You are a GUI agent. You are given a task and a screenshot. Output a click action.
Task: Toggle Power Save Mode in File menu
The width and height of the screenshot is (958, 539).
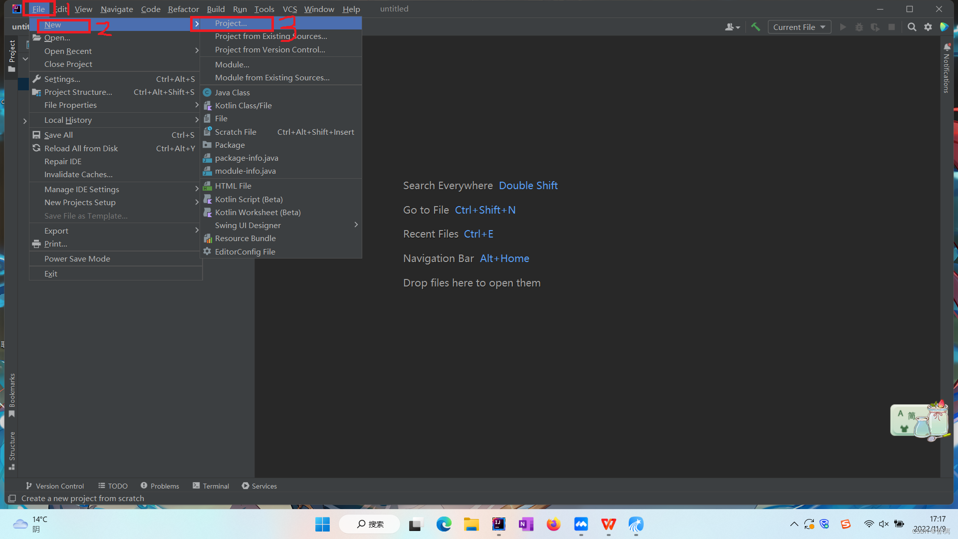pyautogui.click(x=77, y=259)
